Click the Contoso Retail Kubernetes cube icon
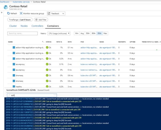Screen dimensions: 161x130 (x=6, y=7)
